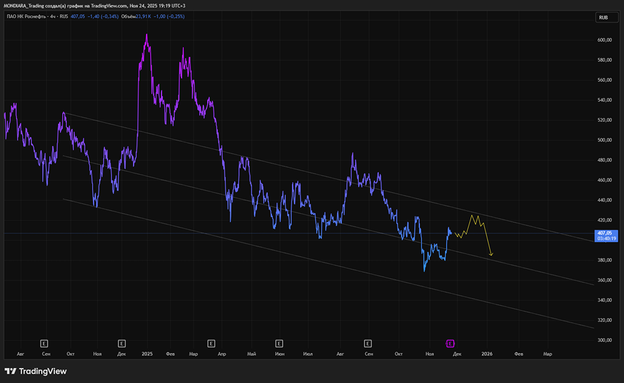
Task: Click the 440,00 price axis label
Action: coord(604,200)
